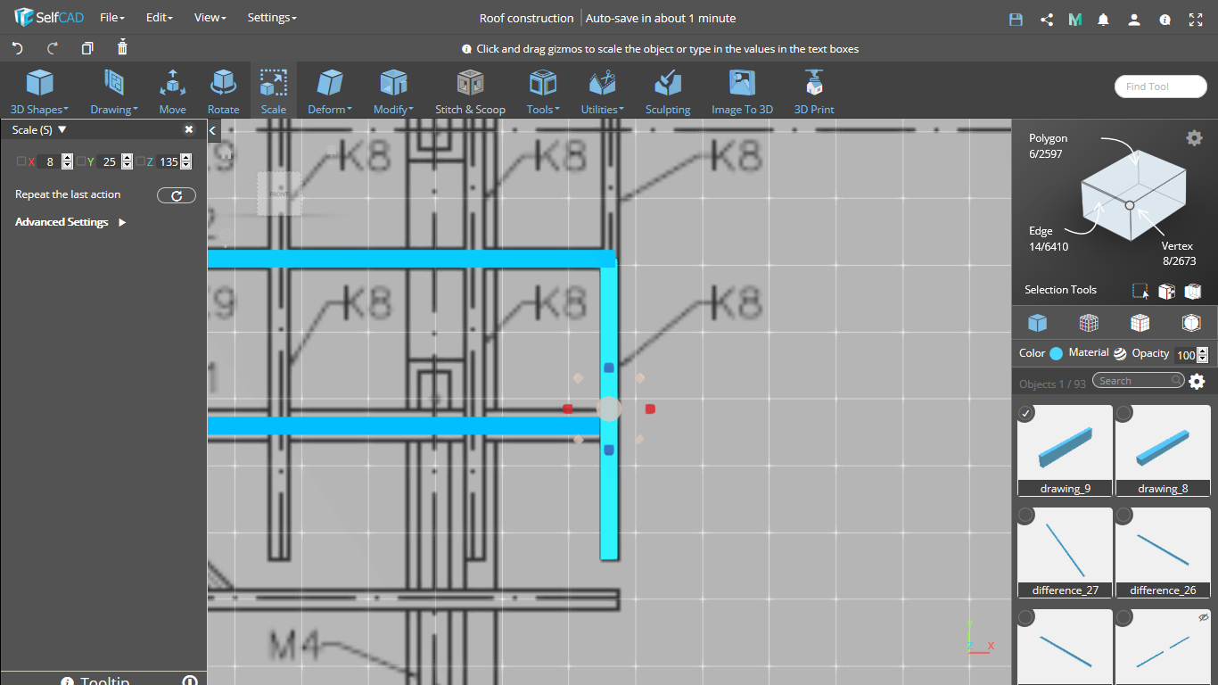Choose the second cube selection tool
Image resolution: width=1218 pixels, height=685 pixels.
coord(1166,291)
